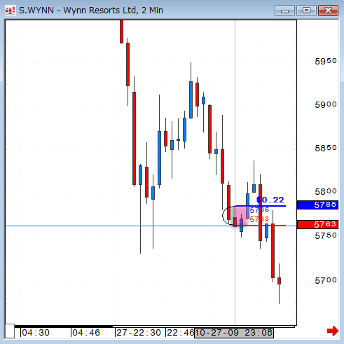Image resolution: width=344 pixels, height=344 pixels.
Task: Minimize the chart window
Action: point(284,11)
